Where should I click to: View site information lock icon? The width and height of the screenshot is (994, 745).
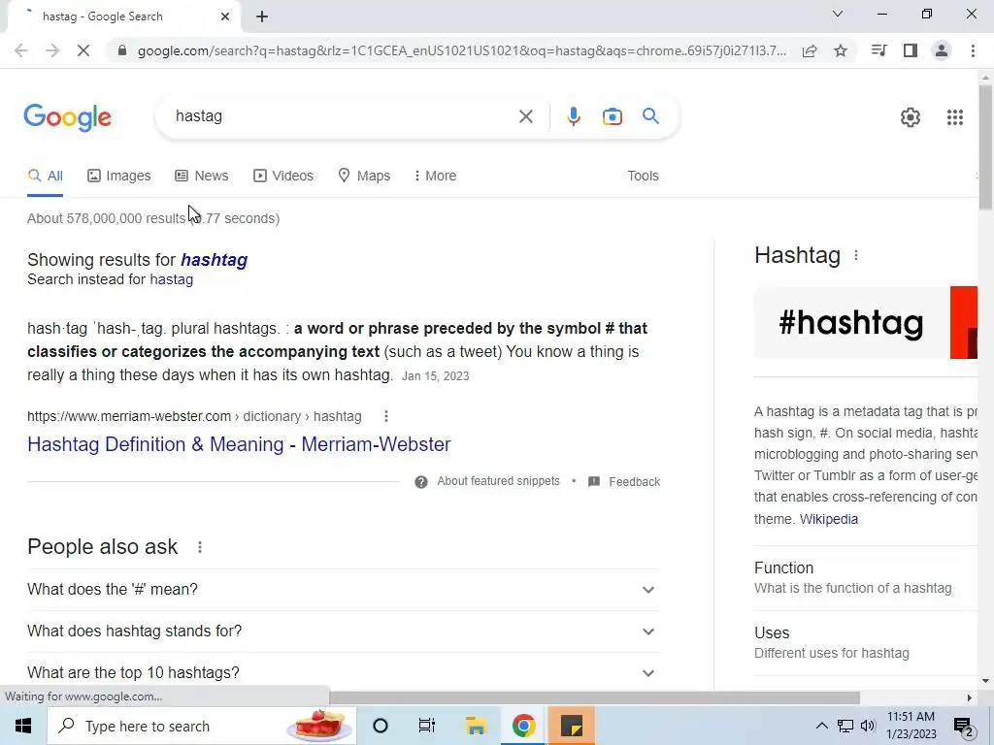pyautogui.click(x=122, y=50)
